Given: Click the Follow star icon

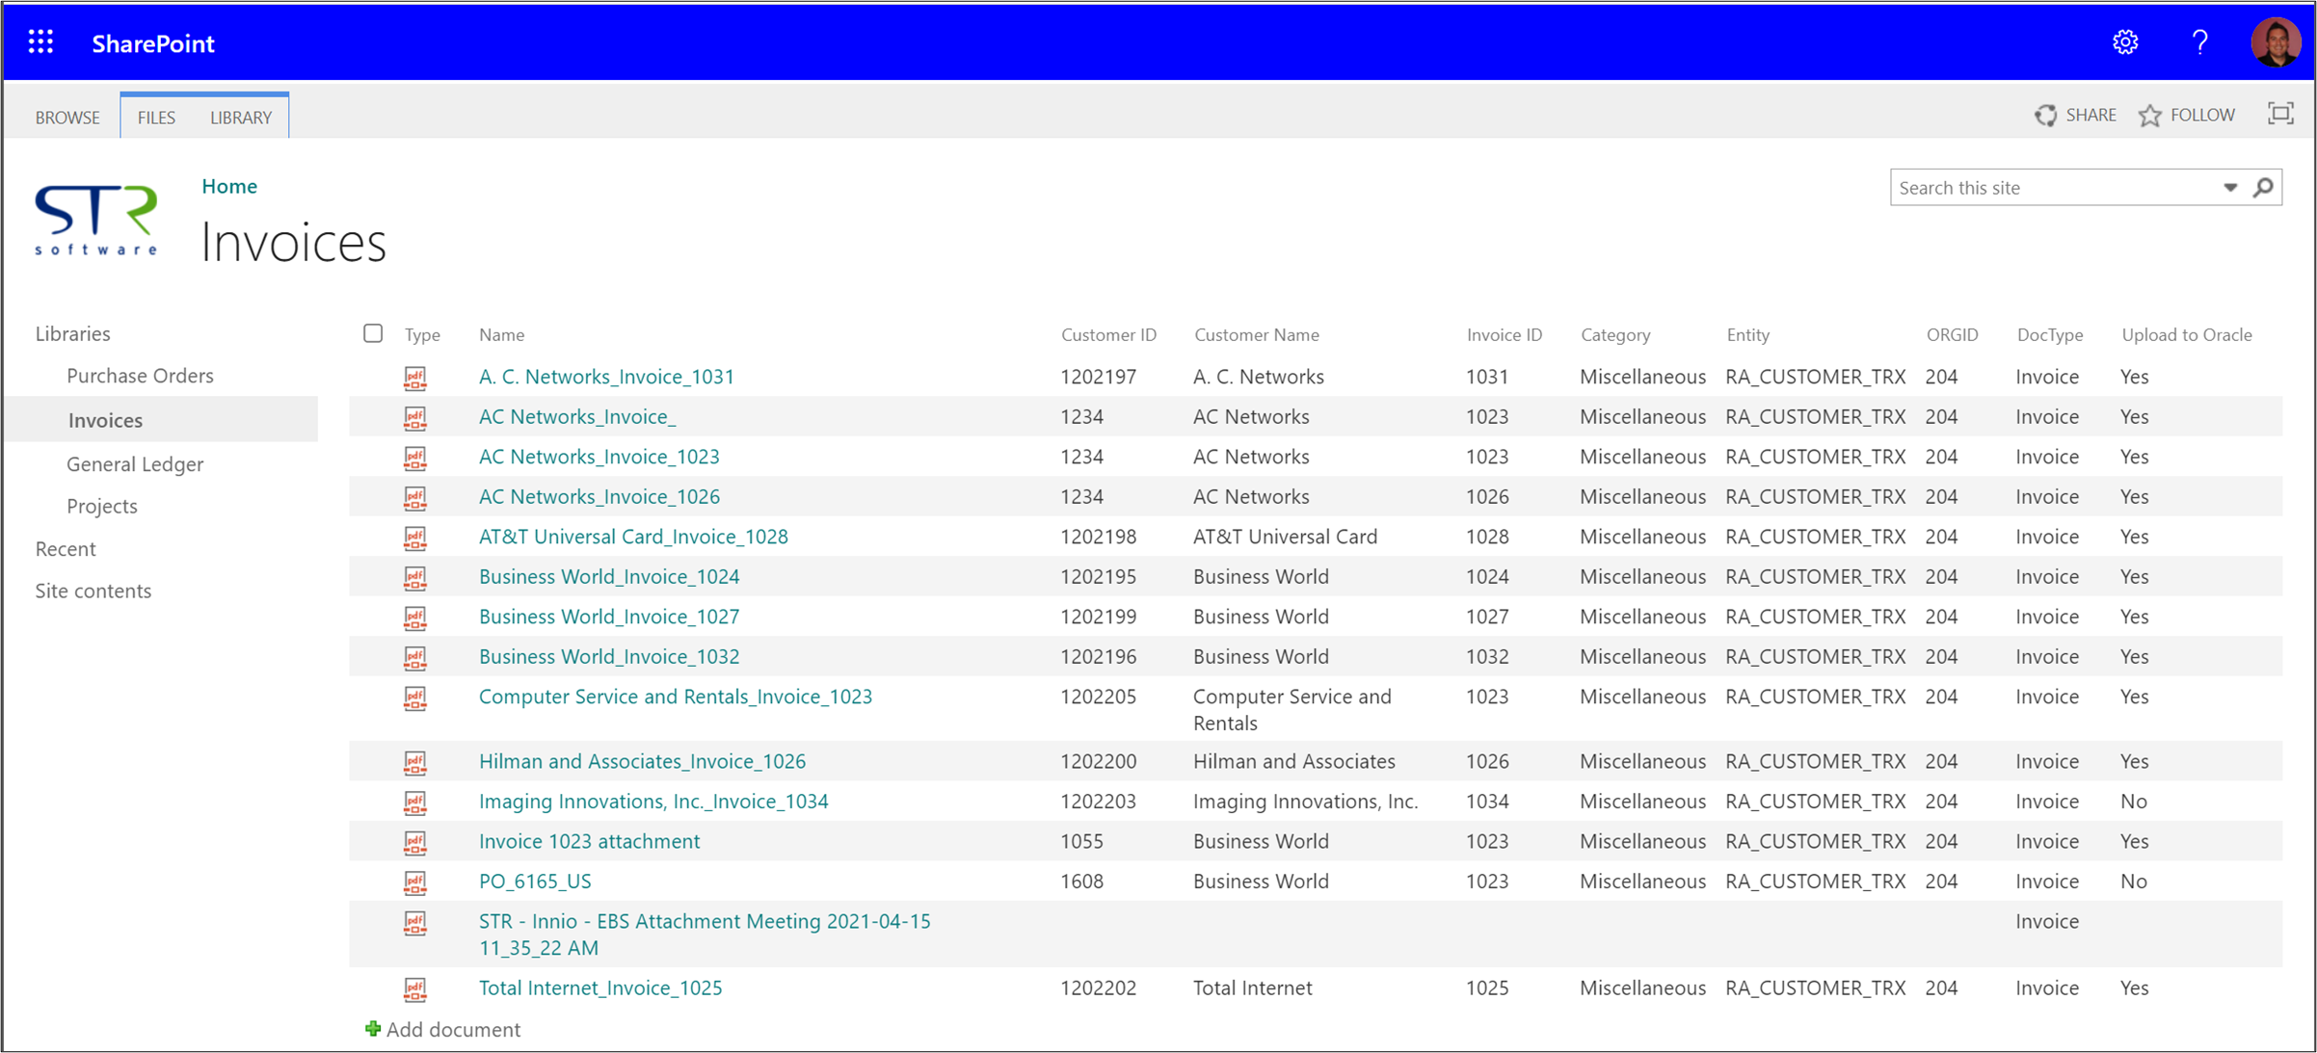Looking at the screenshot, I should click(2149, 116).
